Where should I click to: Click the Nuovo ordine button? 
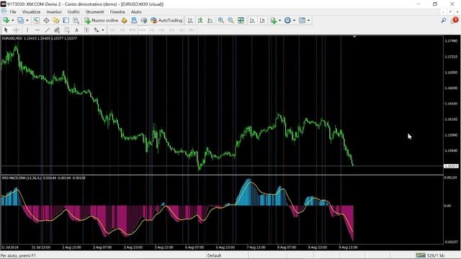coord(101,20)
